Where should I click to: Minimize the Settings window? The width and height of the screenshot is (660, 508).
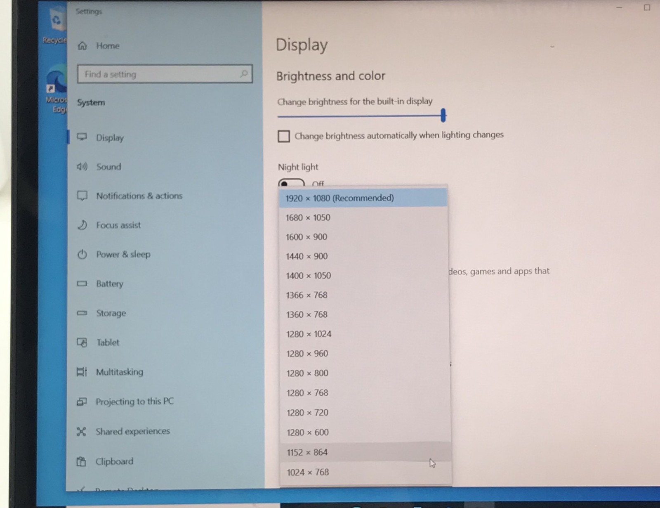619,7
